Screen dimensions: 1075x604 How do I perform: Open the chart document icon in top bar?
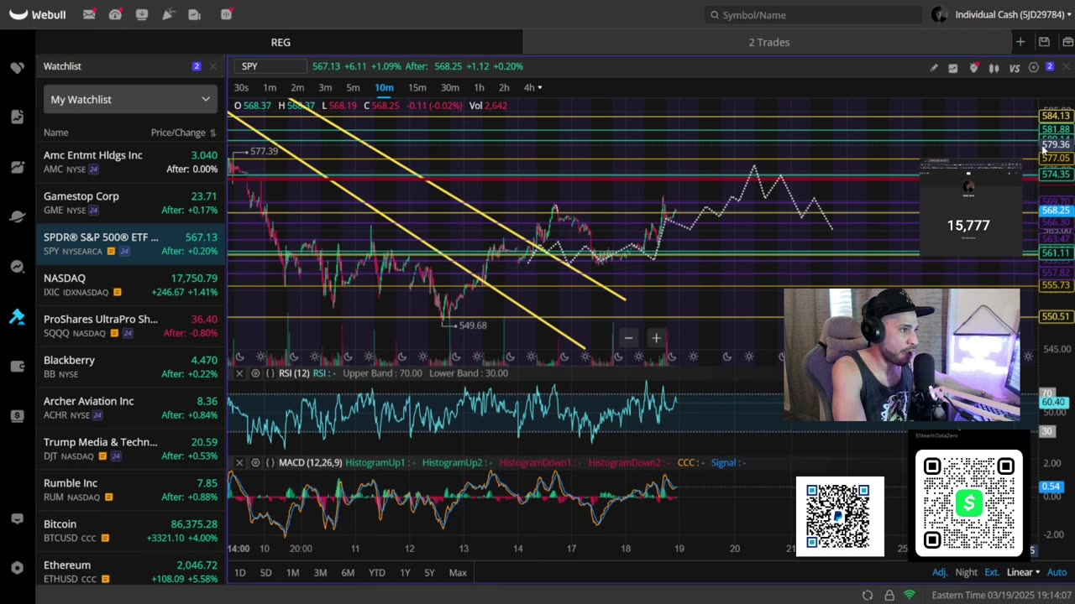coord(195,14)
